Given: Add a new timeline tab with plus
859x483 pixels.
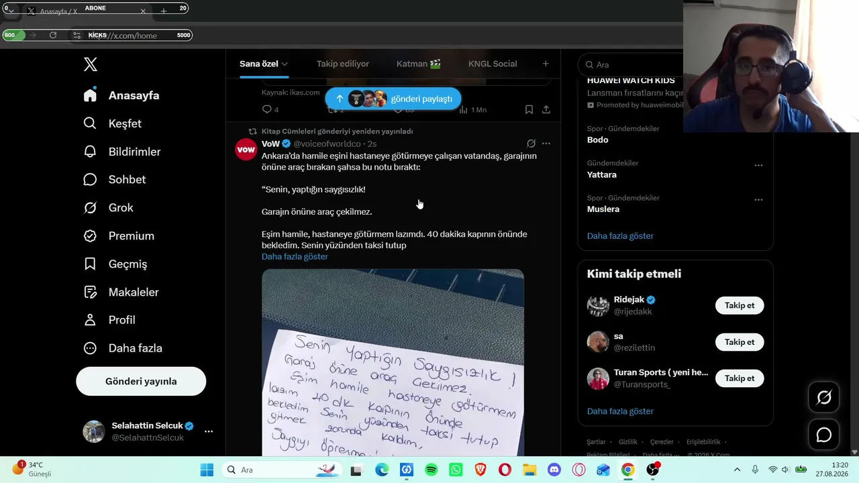Looking at the screenshot, I should (x=546, y=64).
